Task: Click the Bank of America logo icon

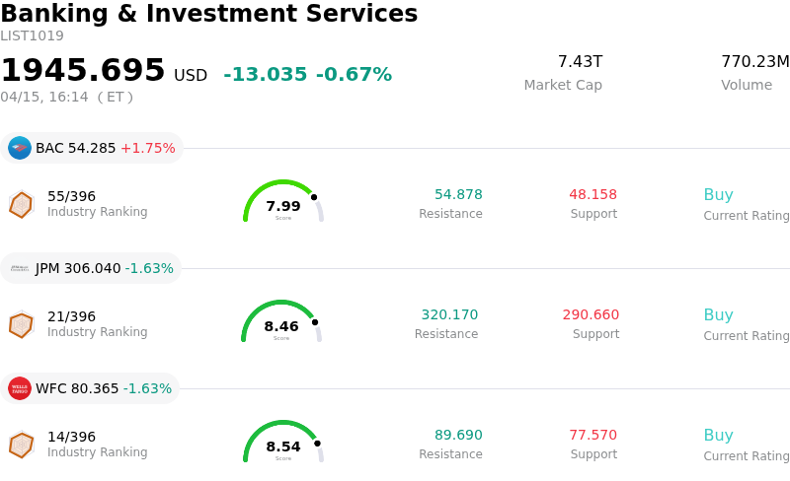Action: pos(20,148)
